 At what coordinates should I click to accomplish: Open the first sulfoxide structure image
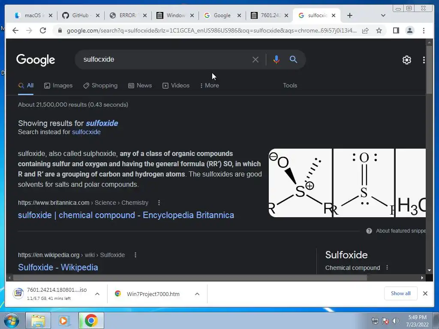(300, 183)
